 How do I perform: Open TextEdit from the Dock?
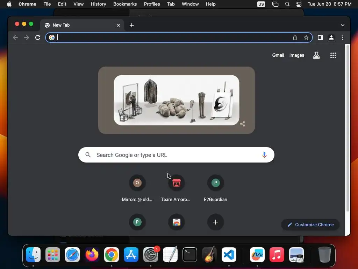[x=170, y=255]
